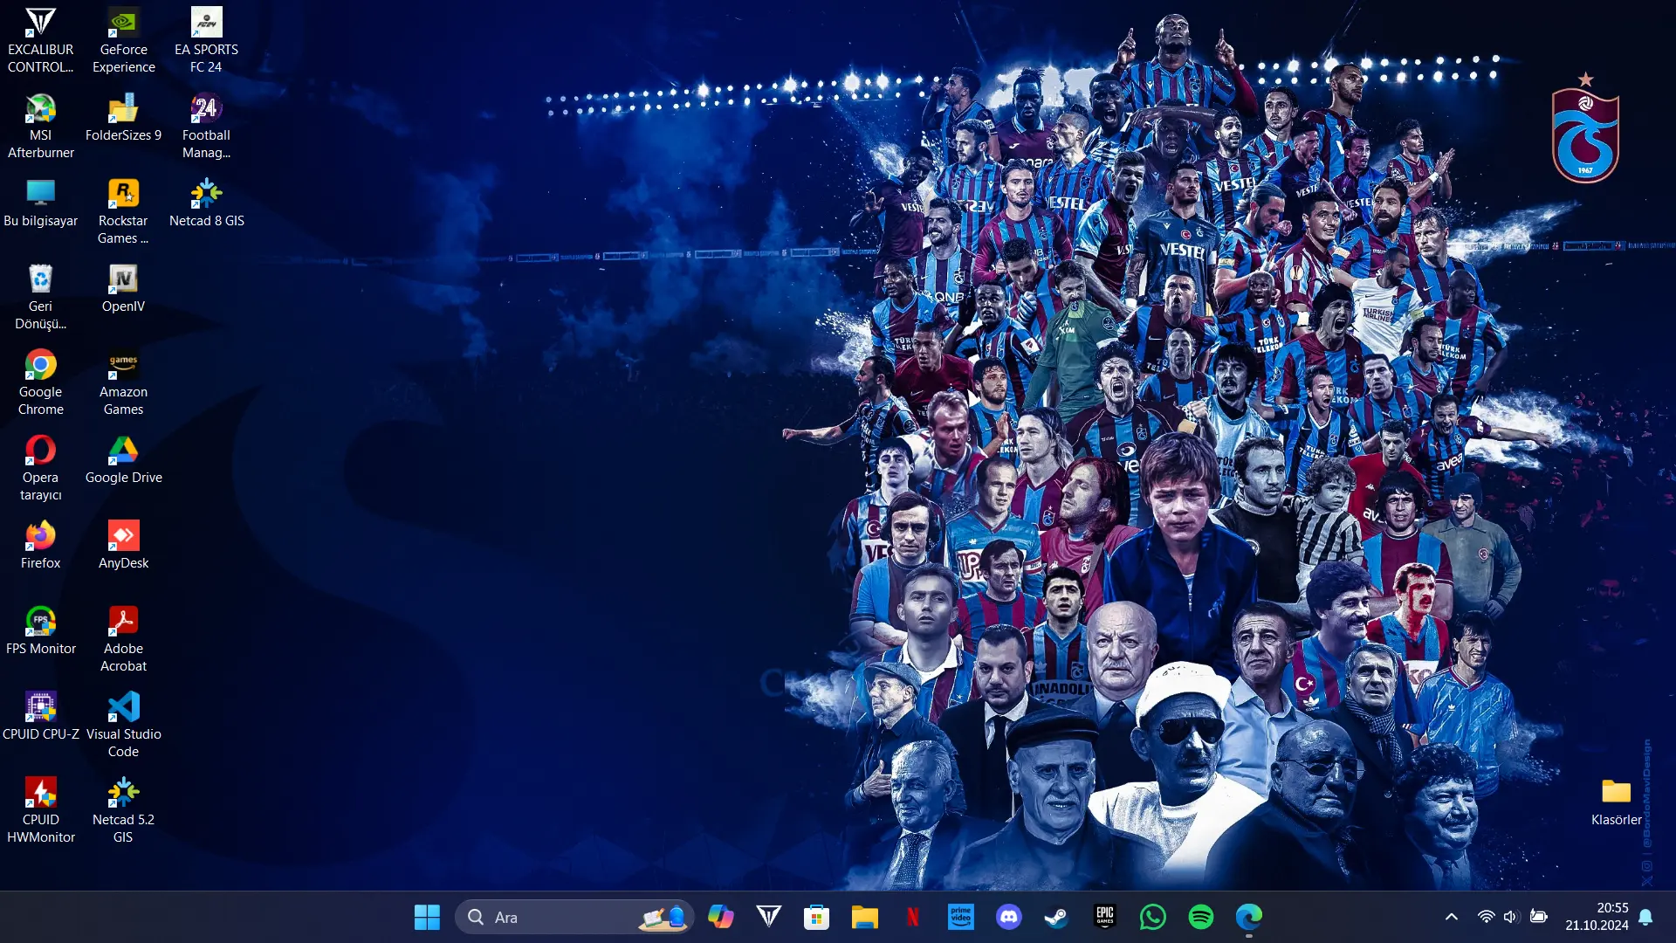
Task: Open WhatsApp from the taskbar
Action: tap(1153, 917)
